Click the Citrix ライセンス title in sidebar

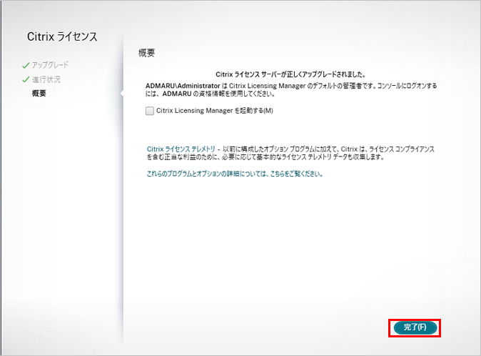[x=61, y=36]
